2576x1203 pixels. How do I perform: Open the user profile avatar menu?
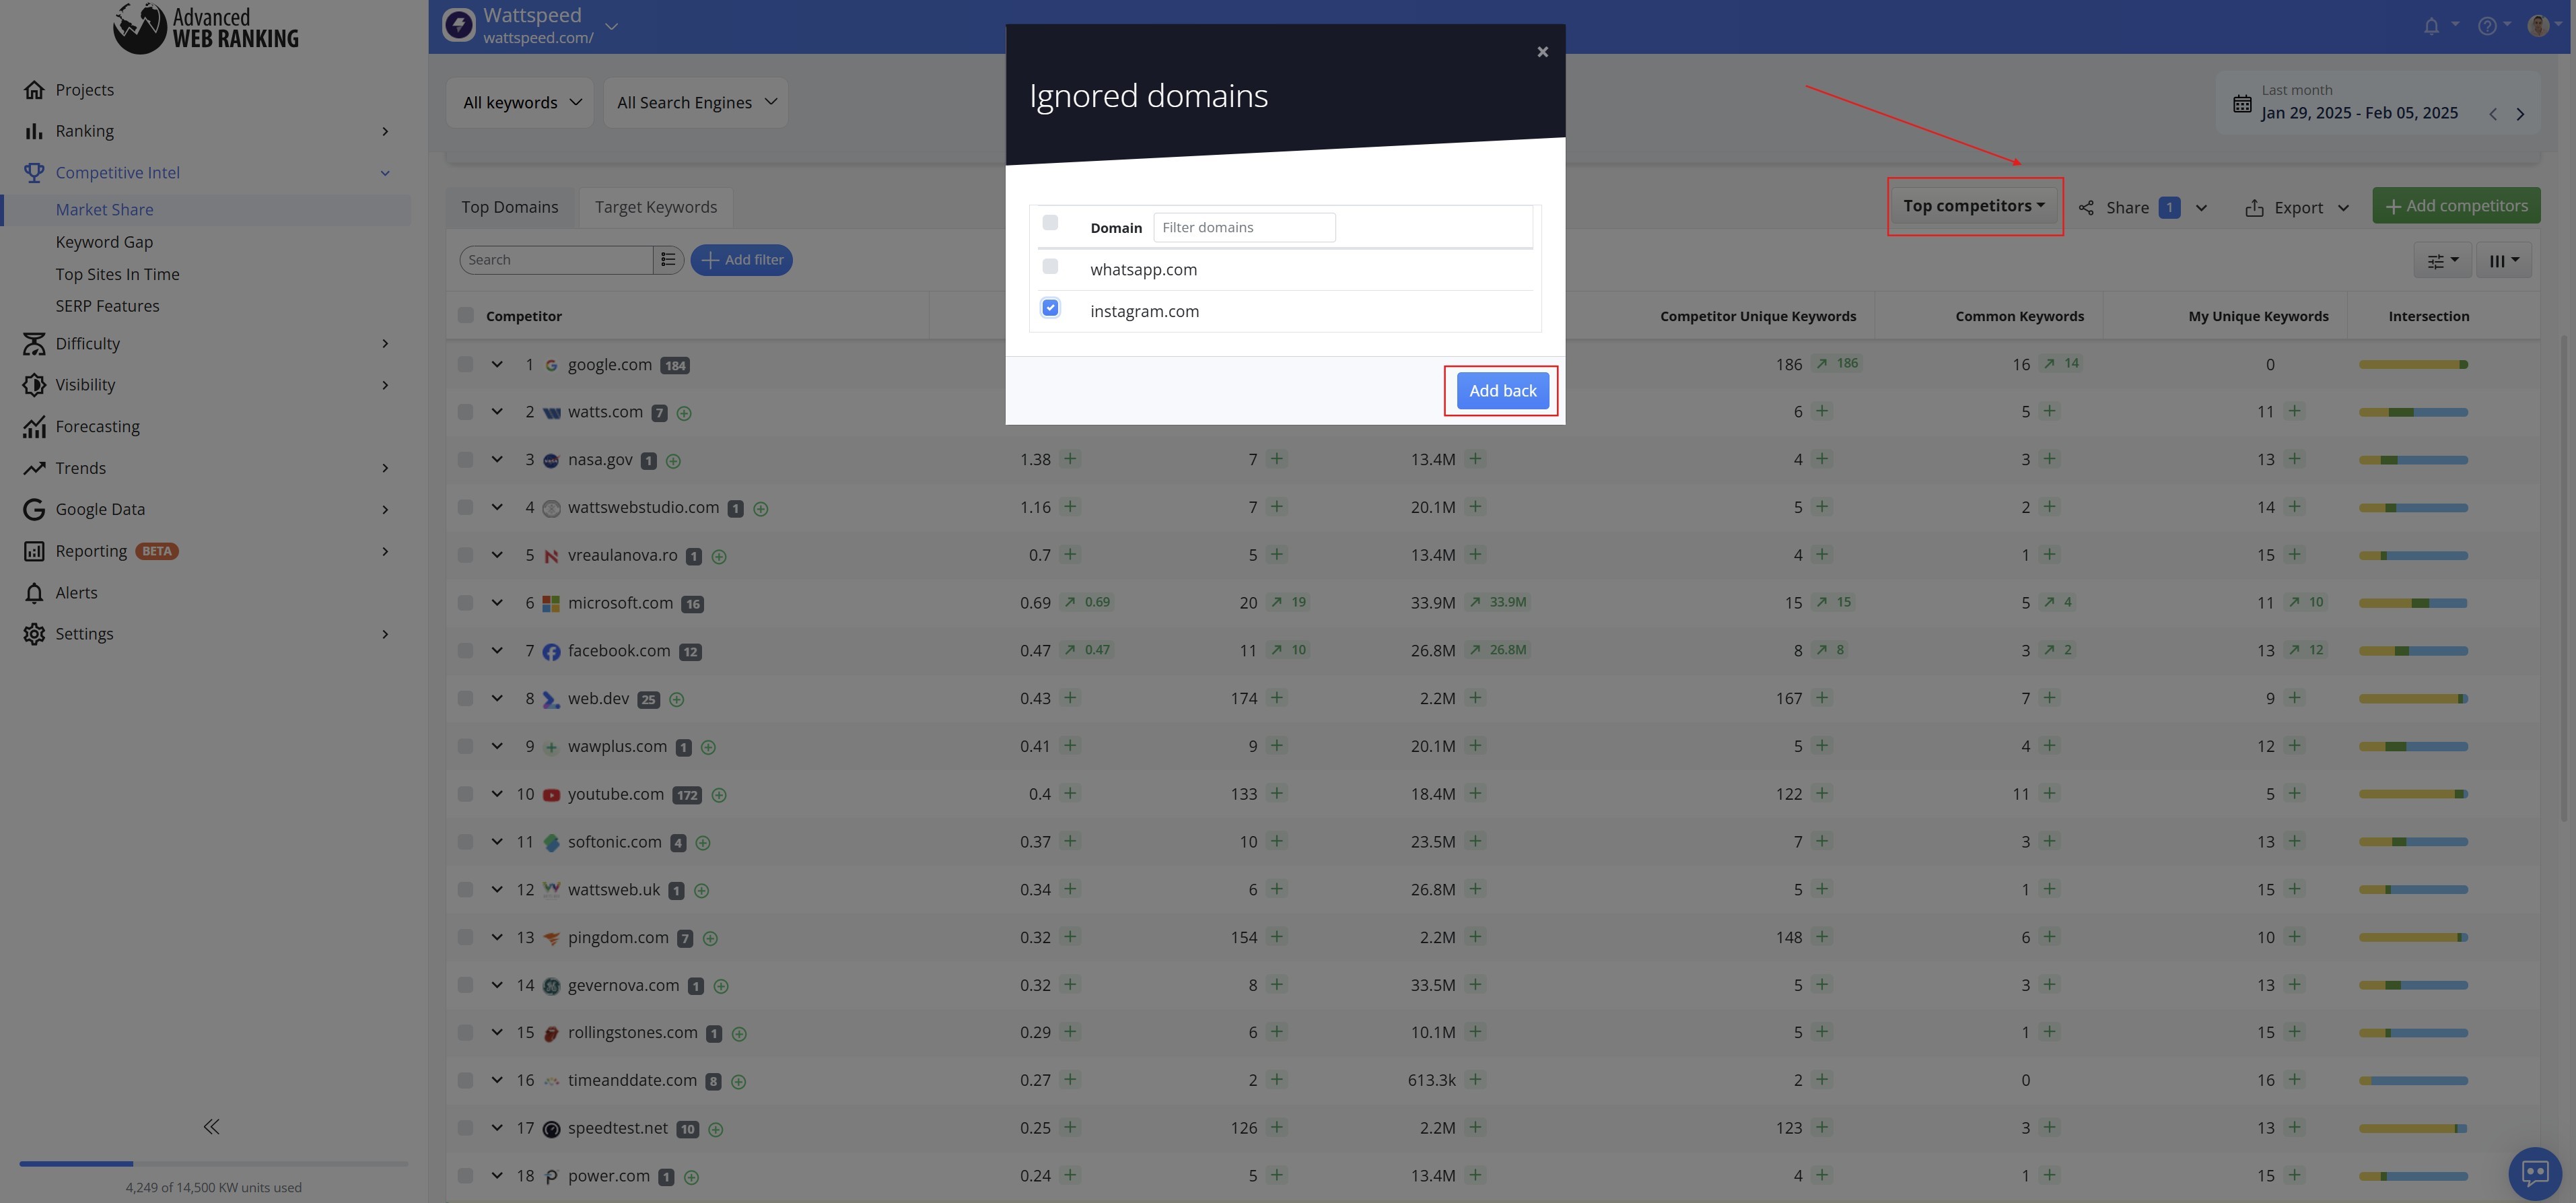(2537, 25)
